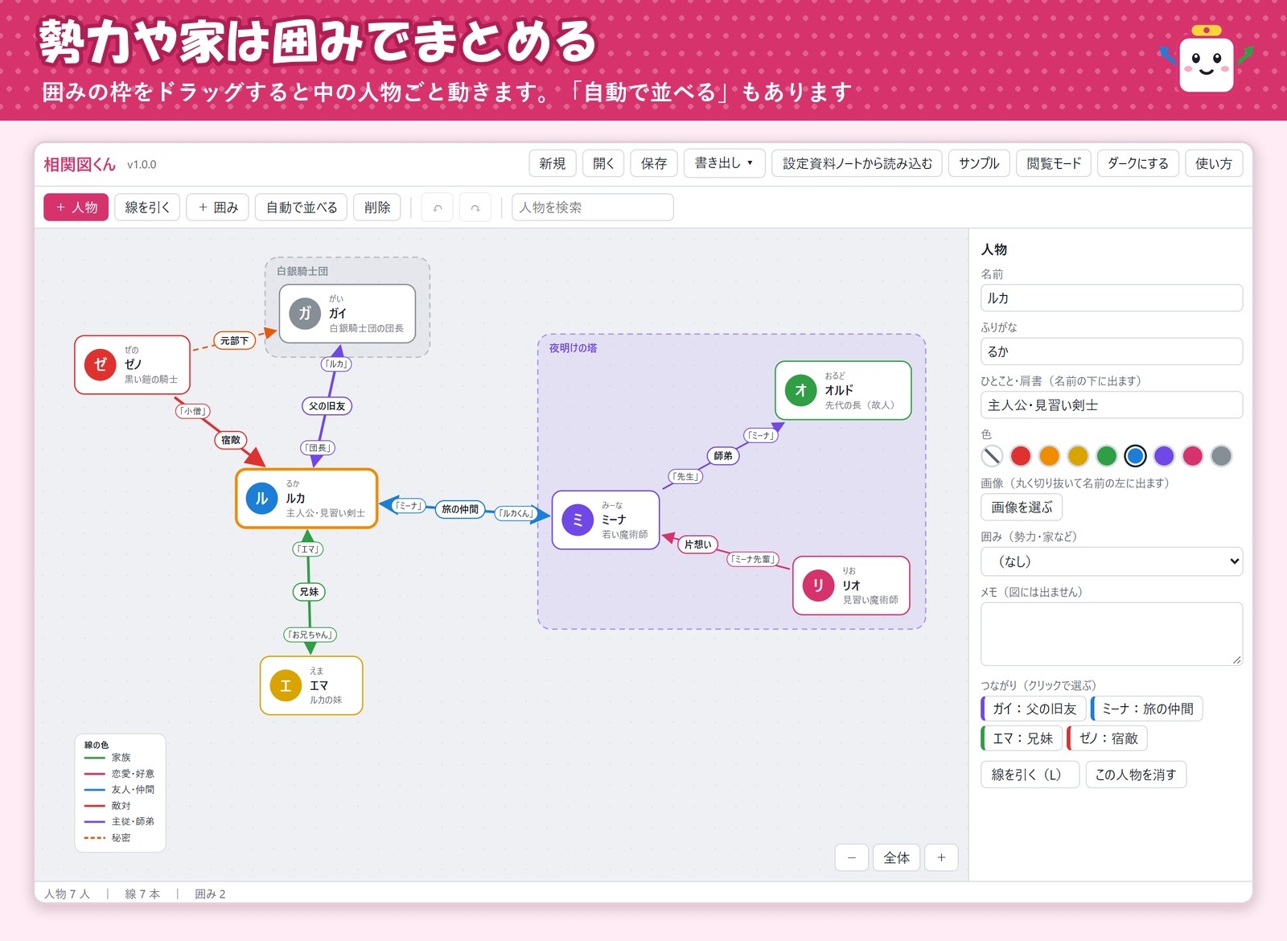Choose the orange color swatch
The height and width of the screenshot is (941, 1287).
point(1049,456)
